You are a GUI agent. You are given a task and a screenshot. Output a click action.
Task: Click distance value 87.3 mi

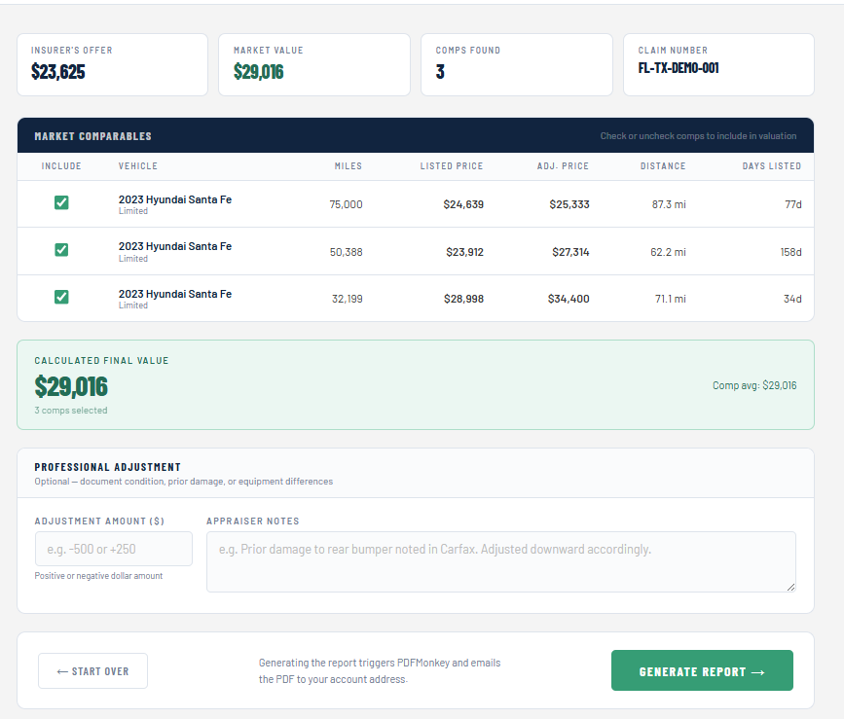[x=669, y=204]
